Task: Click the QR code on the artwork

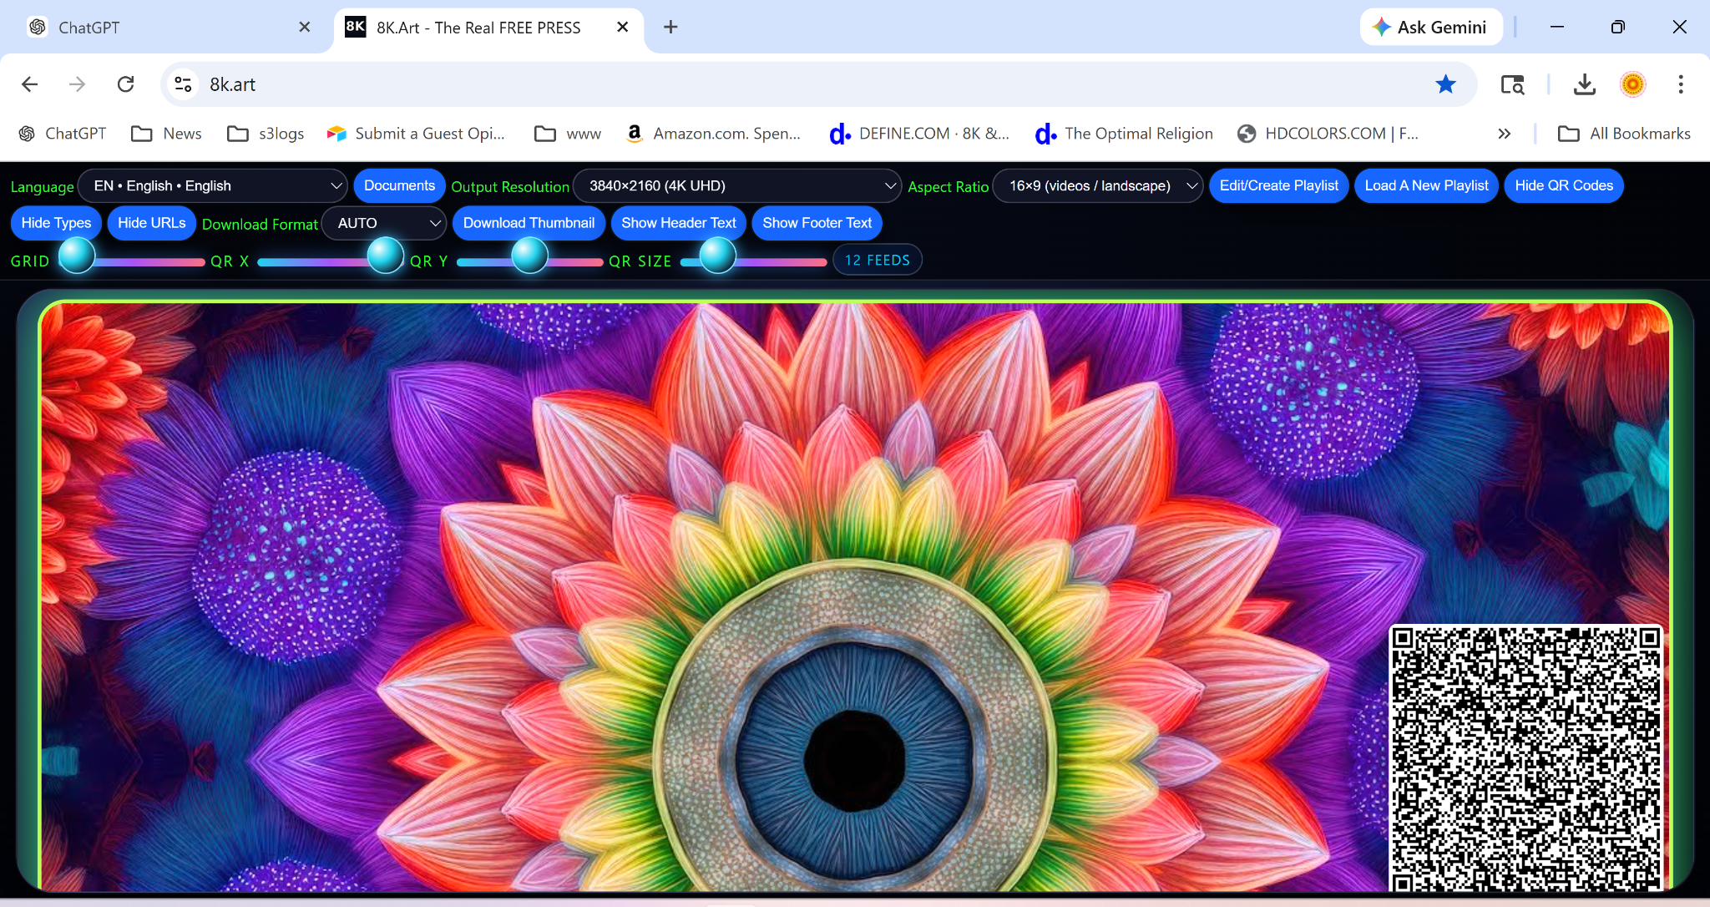Action: [x=1525, y=758]
